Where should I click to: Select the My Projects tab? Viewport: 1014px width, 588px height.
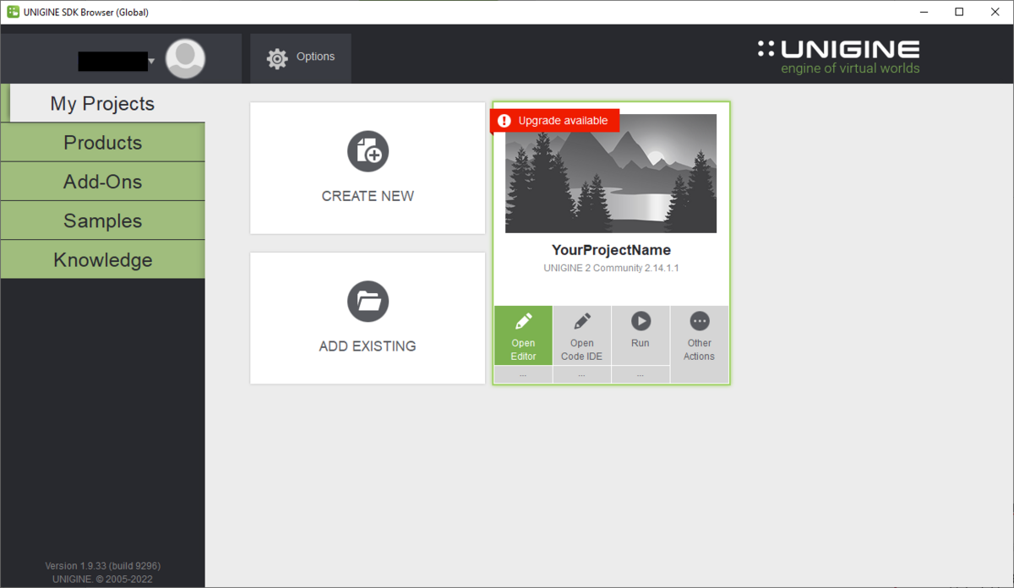tap(102, 104)
